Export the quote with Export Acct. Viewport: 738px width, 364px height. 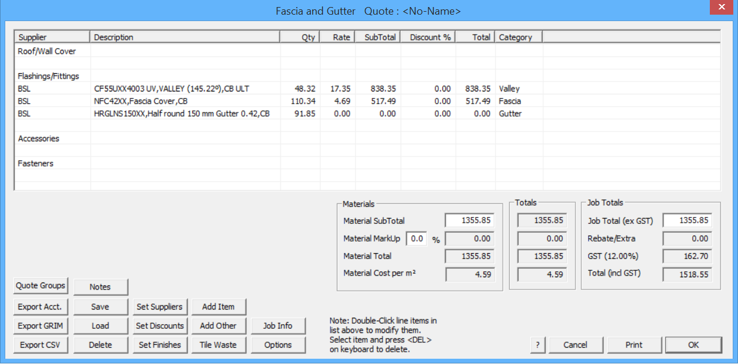point(40,307)
